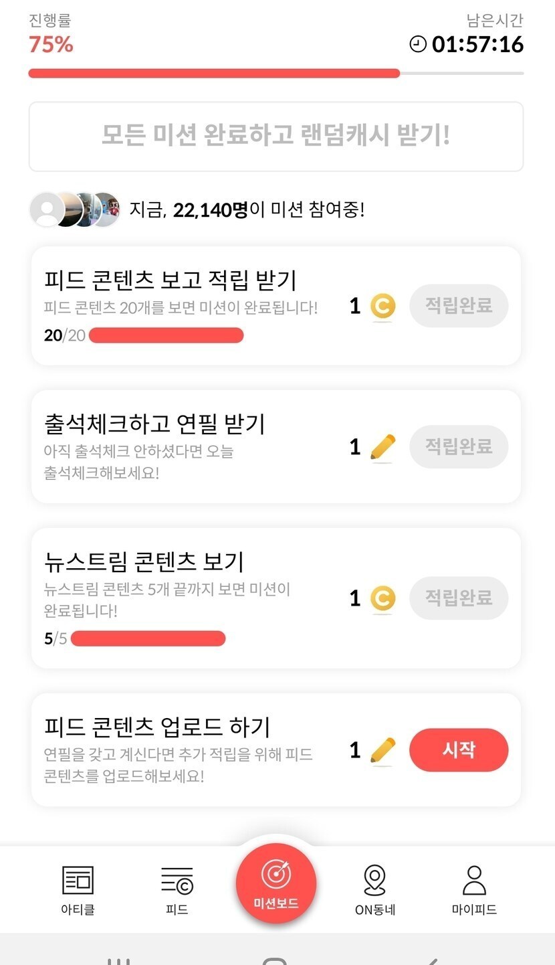Open ON동네 map pin icon
This screenshot has width=555, height=965.
point(374,880)
